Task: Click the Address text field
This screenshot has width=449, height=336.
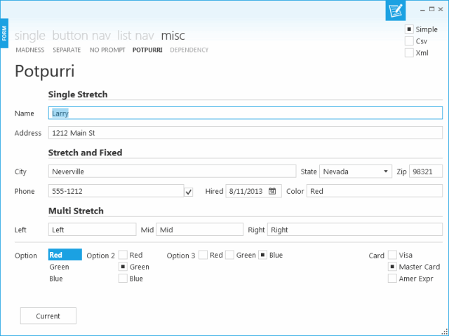Action: (246, 133)
